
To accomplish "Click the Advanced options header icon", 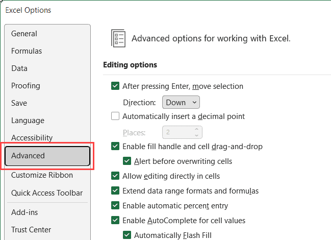I will [x=118, y=38].
